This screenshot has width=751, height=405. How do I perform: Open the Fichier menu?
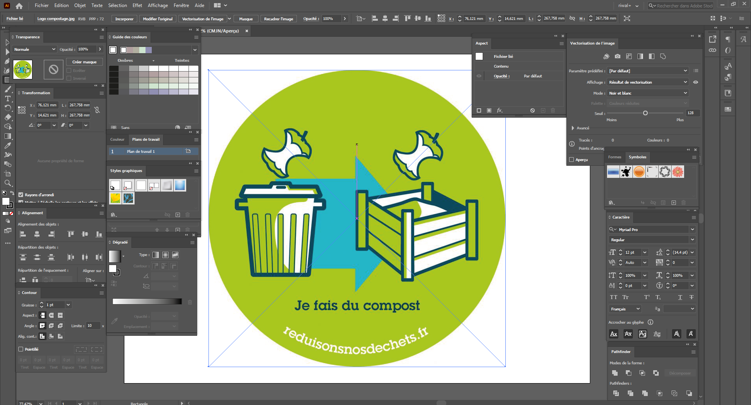coord(41,5)
